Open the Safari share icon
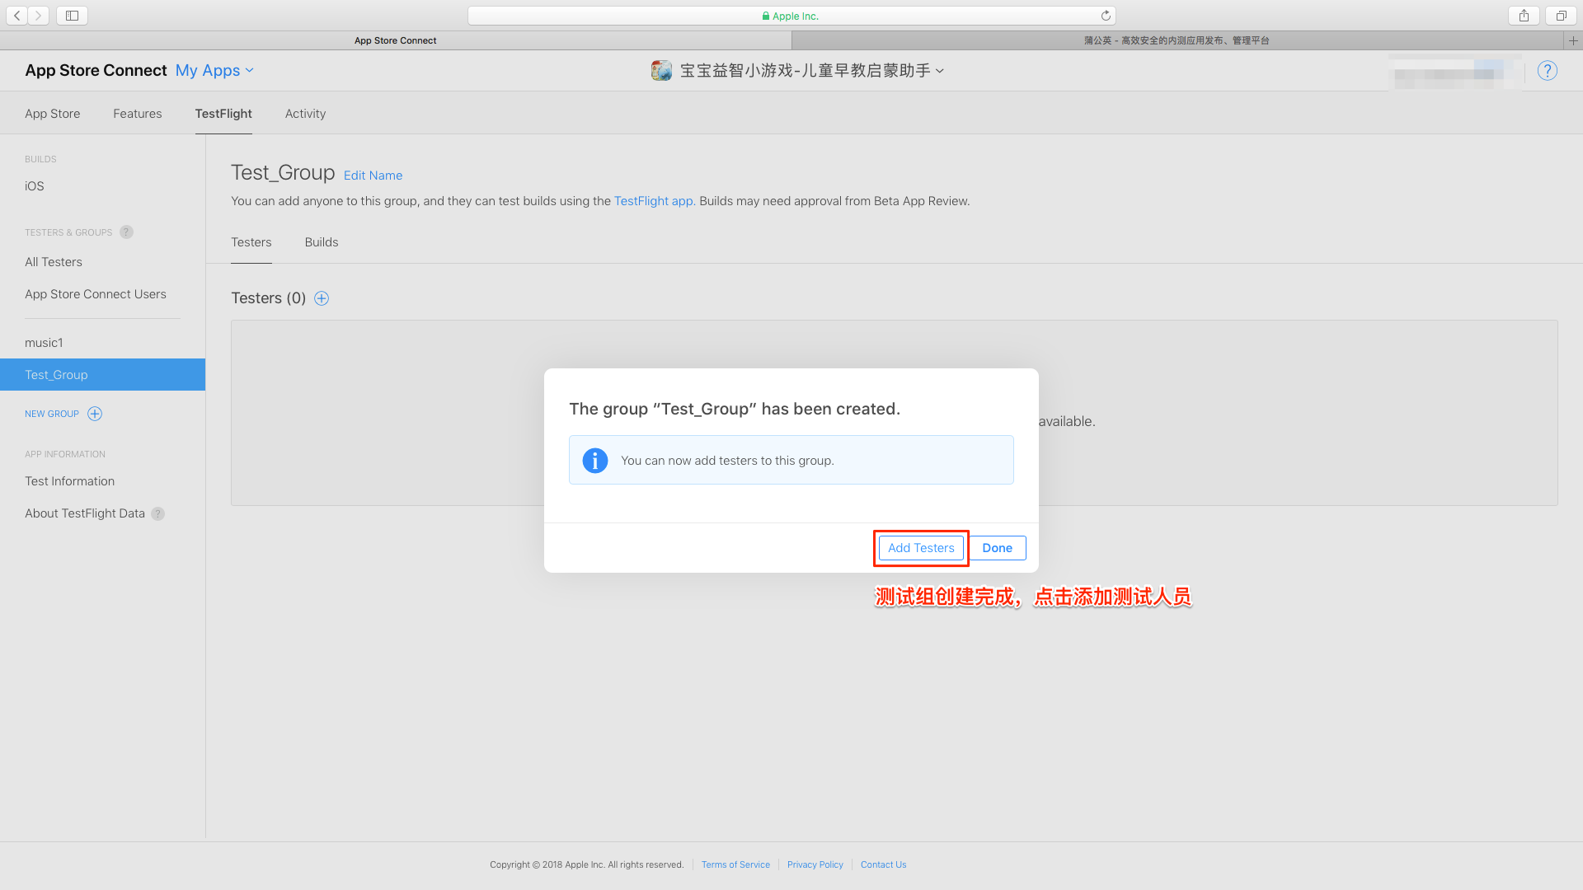The height and width of the screenshot is (890, 1583). click(1524, 16)
